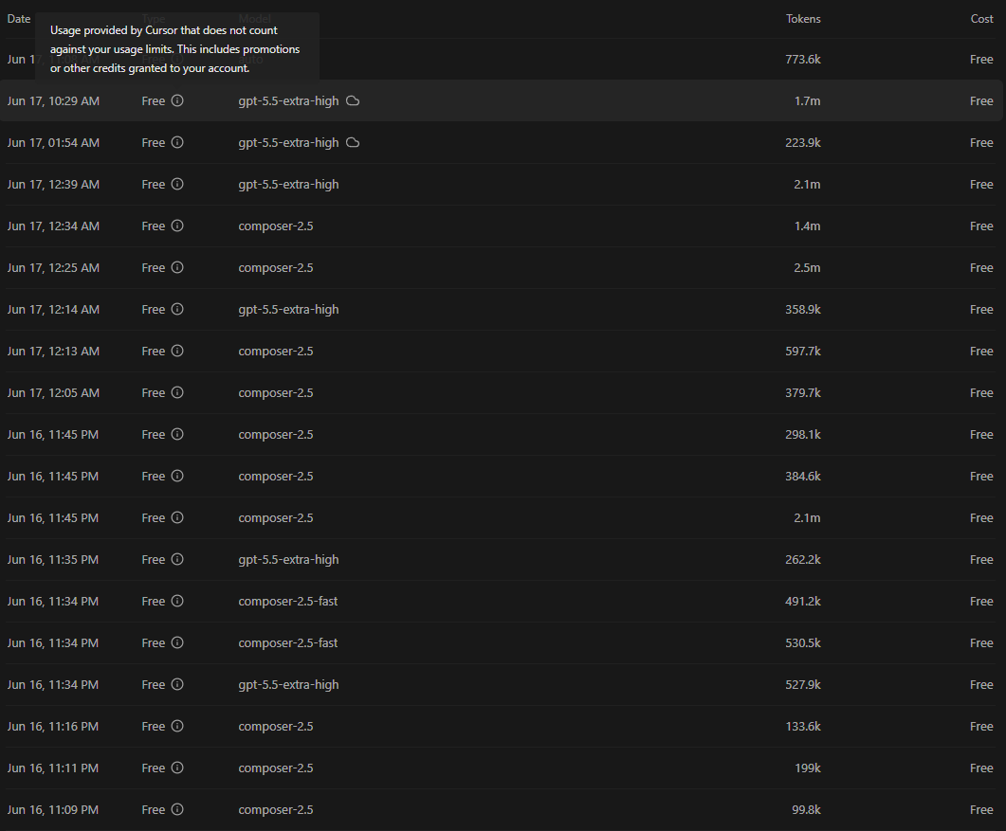Image resolution: width=1006 pixels, height=831 pixels.
Task: Click the Date column header
Action: tap(19, 19)
